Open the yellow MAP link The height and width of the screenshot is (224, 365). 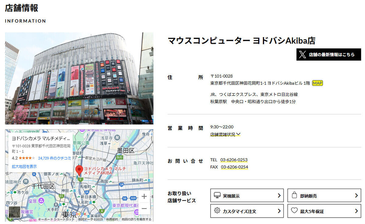pyautogui.click(x=317, y=83)
